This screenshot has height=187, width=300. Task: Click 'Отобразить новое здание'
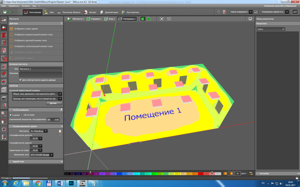[36, 29]
